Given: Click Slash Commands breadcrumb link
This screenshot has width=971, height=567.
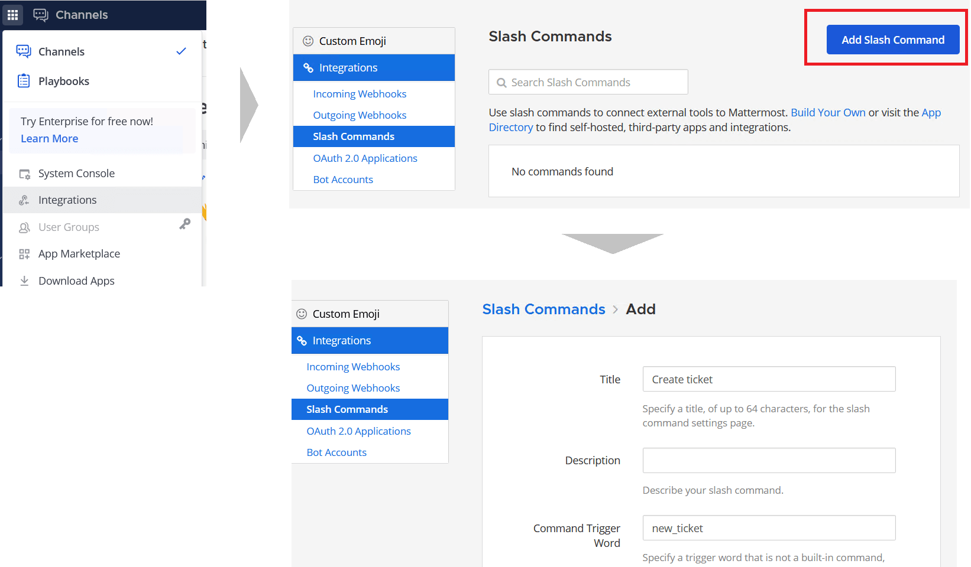Looking at the screenshot, I should click(x=543, y=309).
